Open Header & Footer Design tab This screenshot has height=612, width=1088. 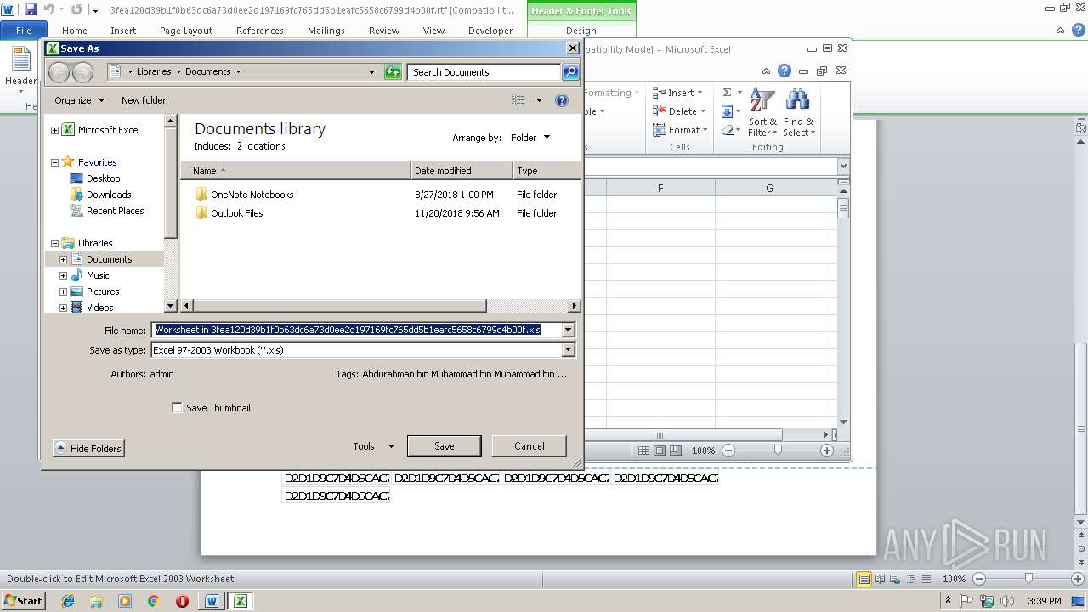581,31
